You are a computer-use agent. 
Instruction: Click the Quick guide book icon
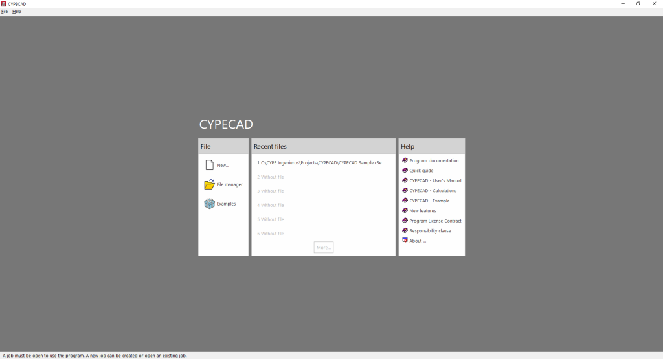click(405, 171)
